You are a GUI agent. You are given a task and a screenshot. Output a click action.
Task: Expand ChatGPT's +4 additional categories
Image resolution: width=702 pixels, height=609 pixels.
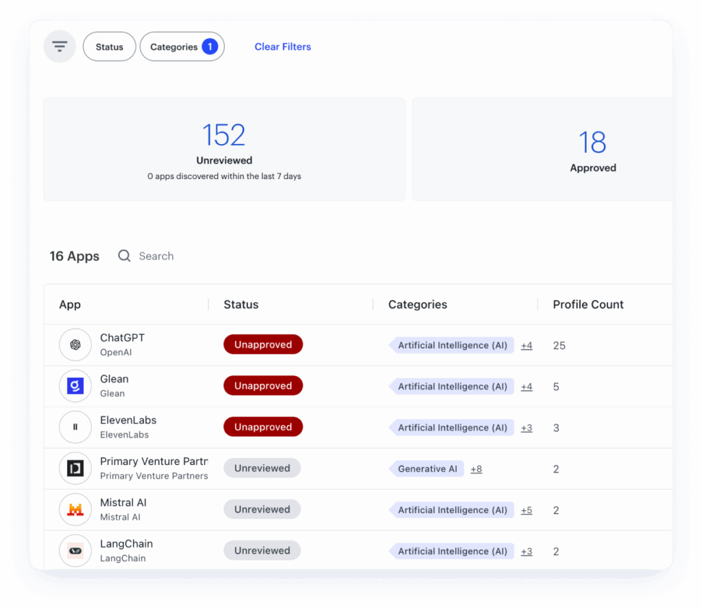(x=526, y=346)
